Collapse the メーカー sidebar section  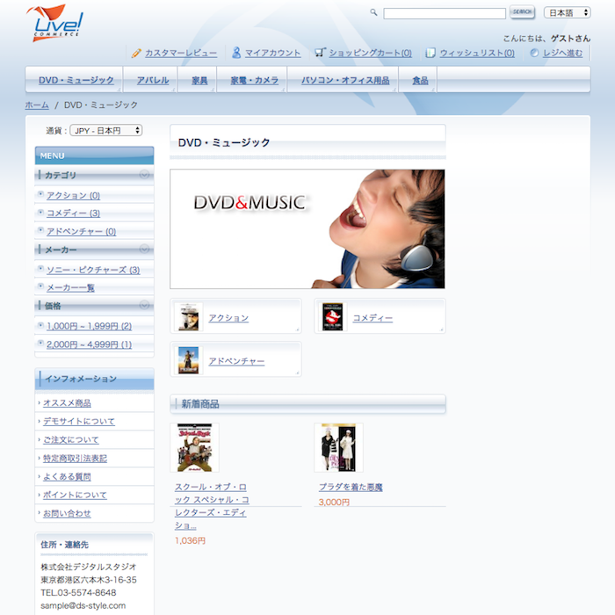(x=145, y=250)
